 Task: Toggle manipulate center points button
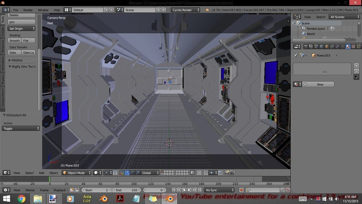tap(115, 173)
